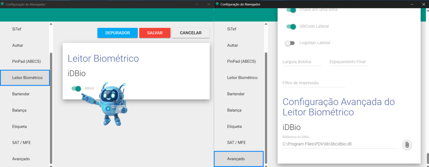Select Avançado in the left window sidebar
The height and width of the screenshot is (167, 429).
point(21,159)
